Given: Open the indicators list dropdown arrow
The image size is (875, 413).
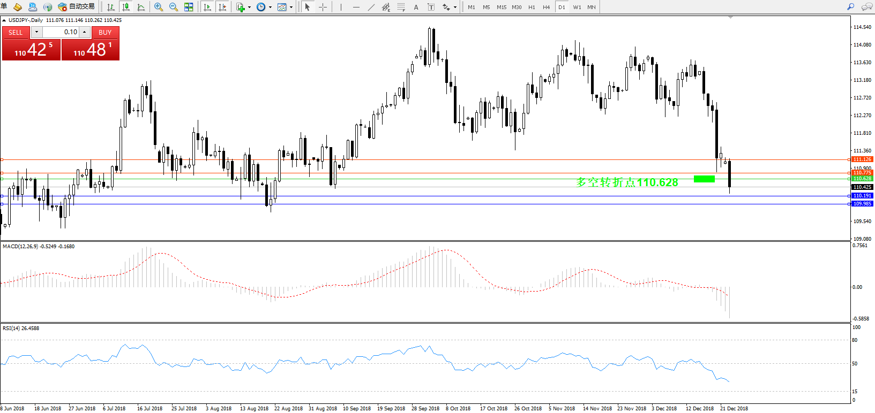Looking at the screenshot, I should point(249,7).
